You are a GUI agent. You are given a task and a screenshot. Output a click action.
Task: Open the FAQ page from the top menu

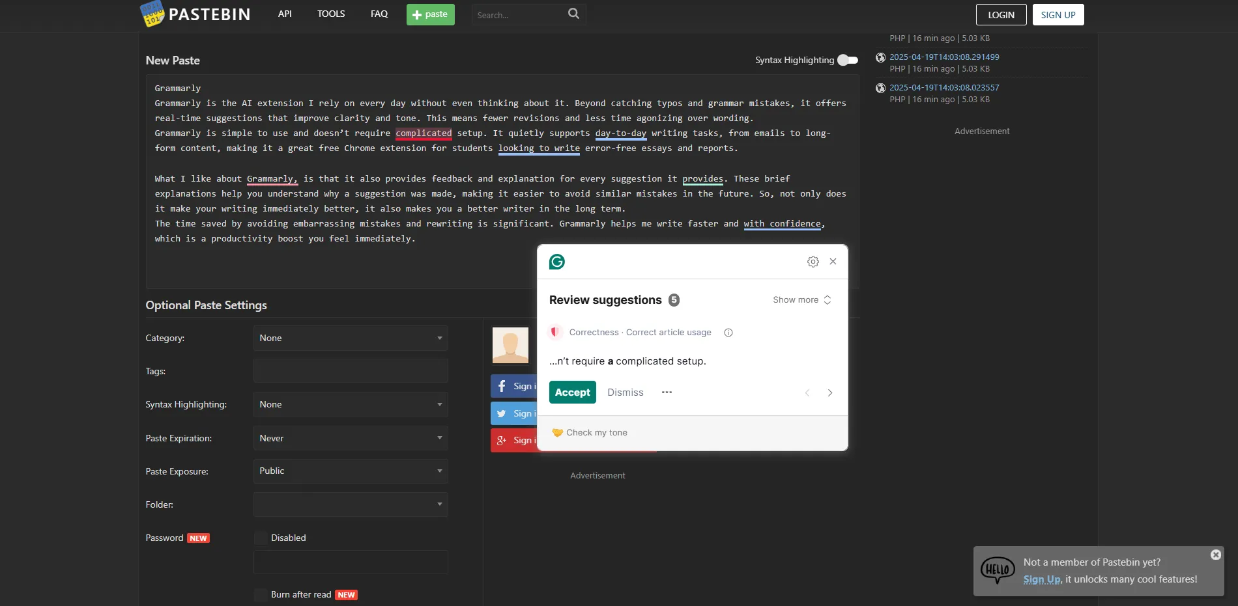point(379,13)
